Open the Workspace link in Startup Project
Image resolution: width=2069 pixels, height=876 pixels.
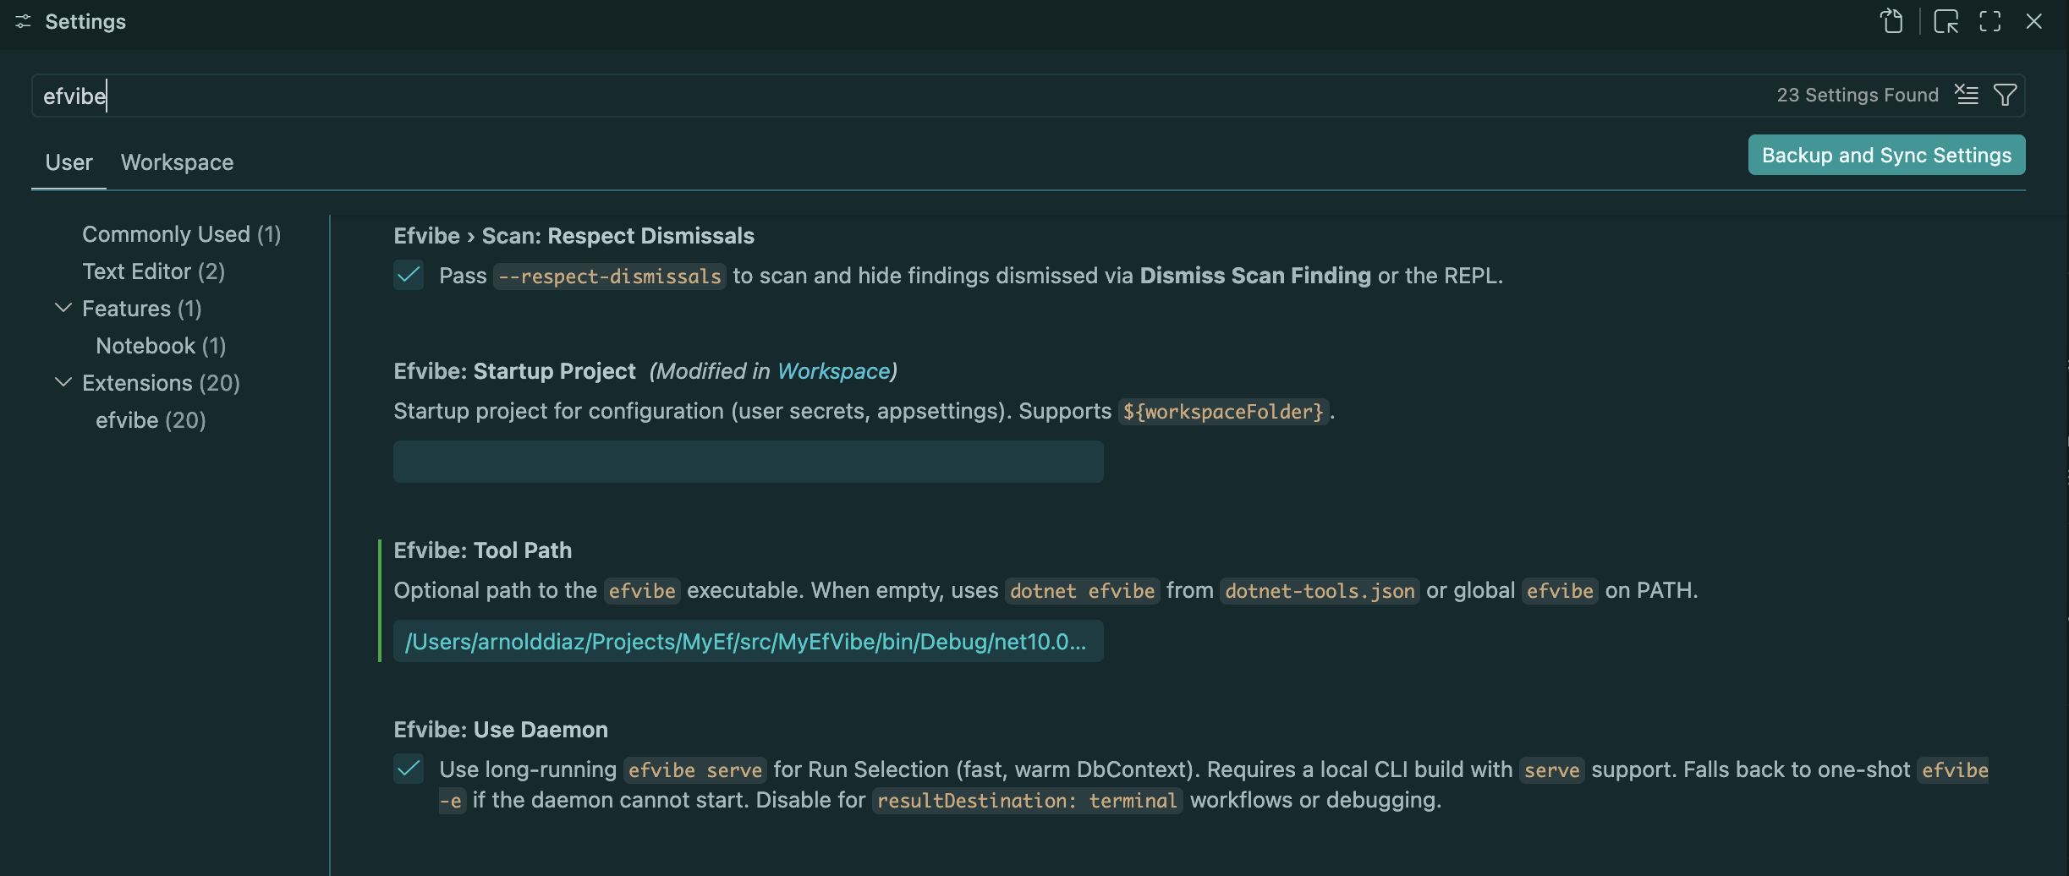833,371
